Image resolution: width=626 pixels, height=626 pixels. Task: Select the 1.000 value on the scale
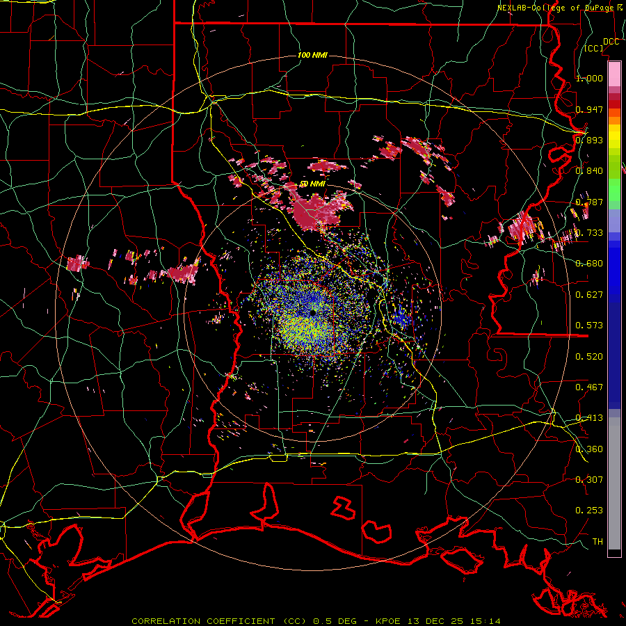589,78
